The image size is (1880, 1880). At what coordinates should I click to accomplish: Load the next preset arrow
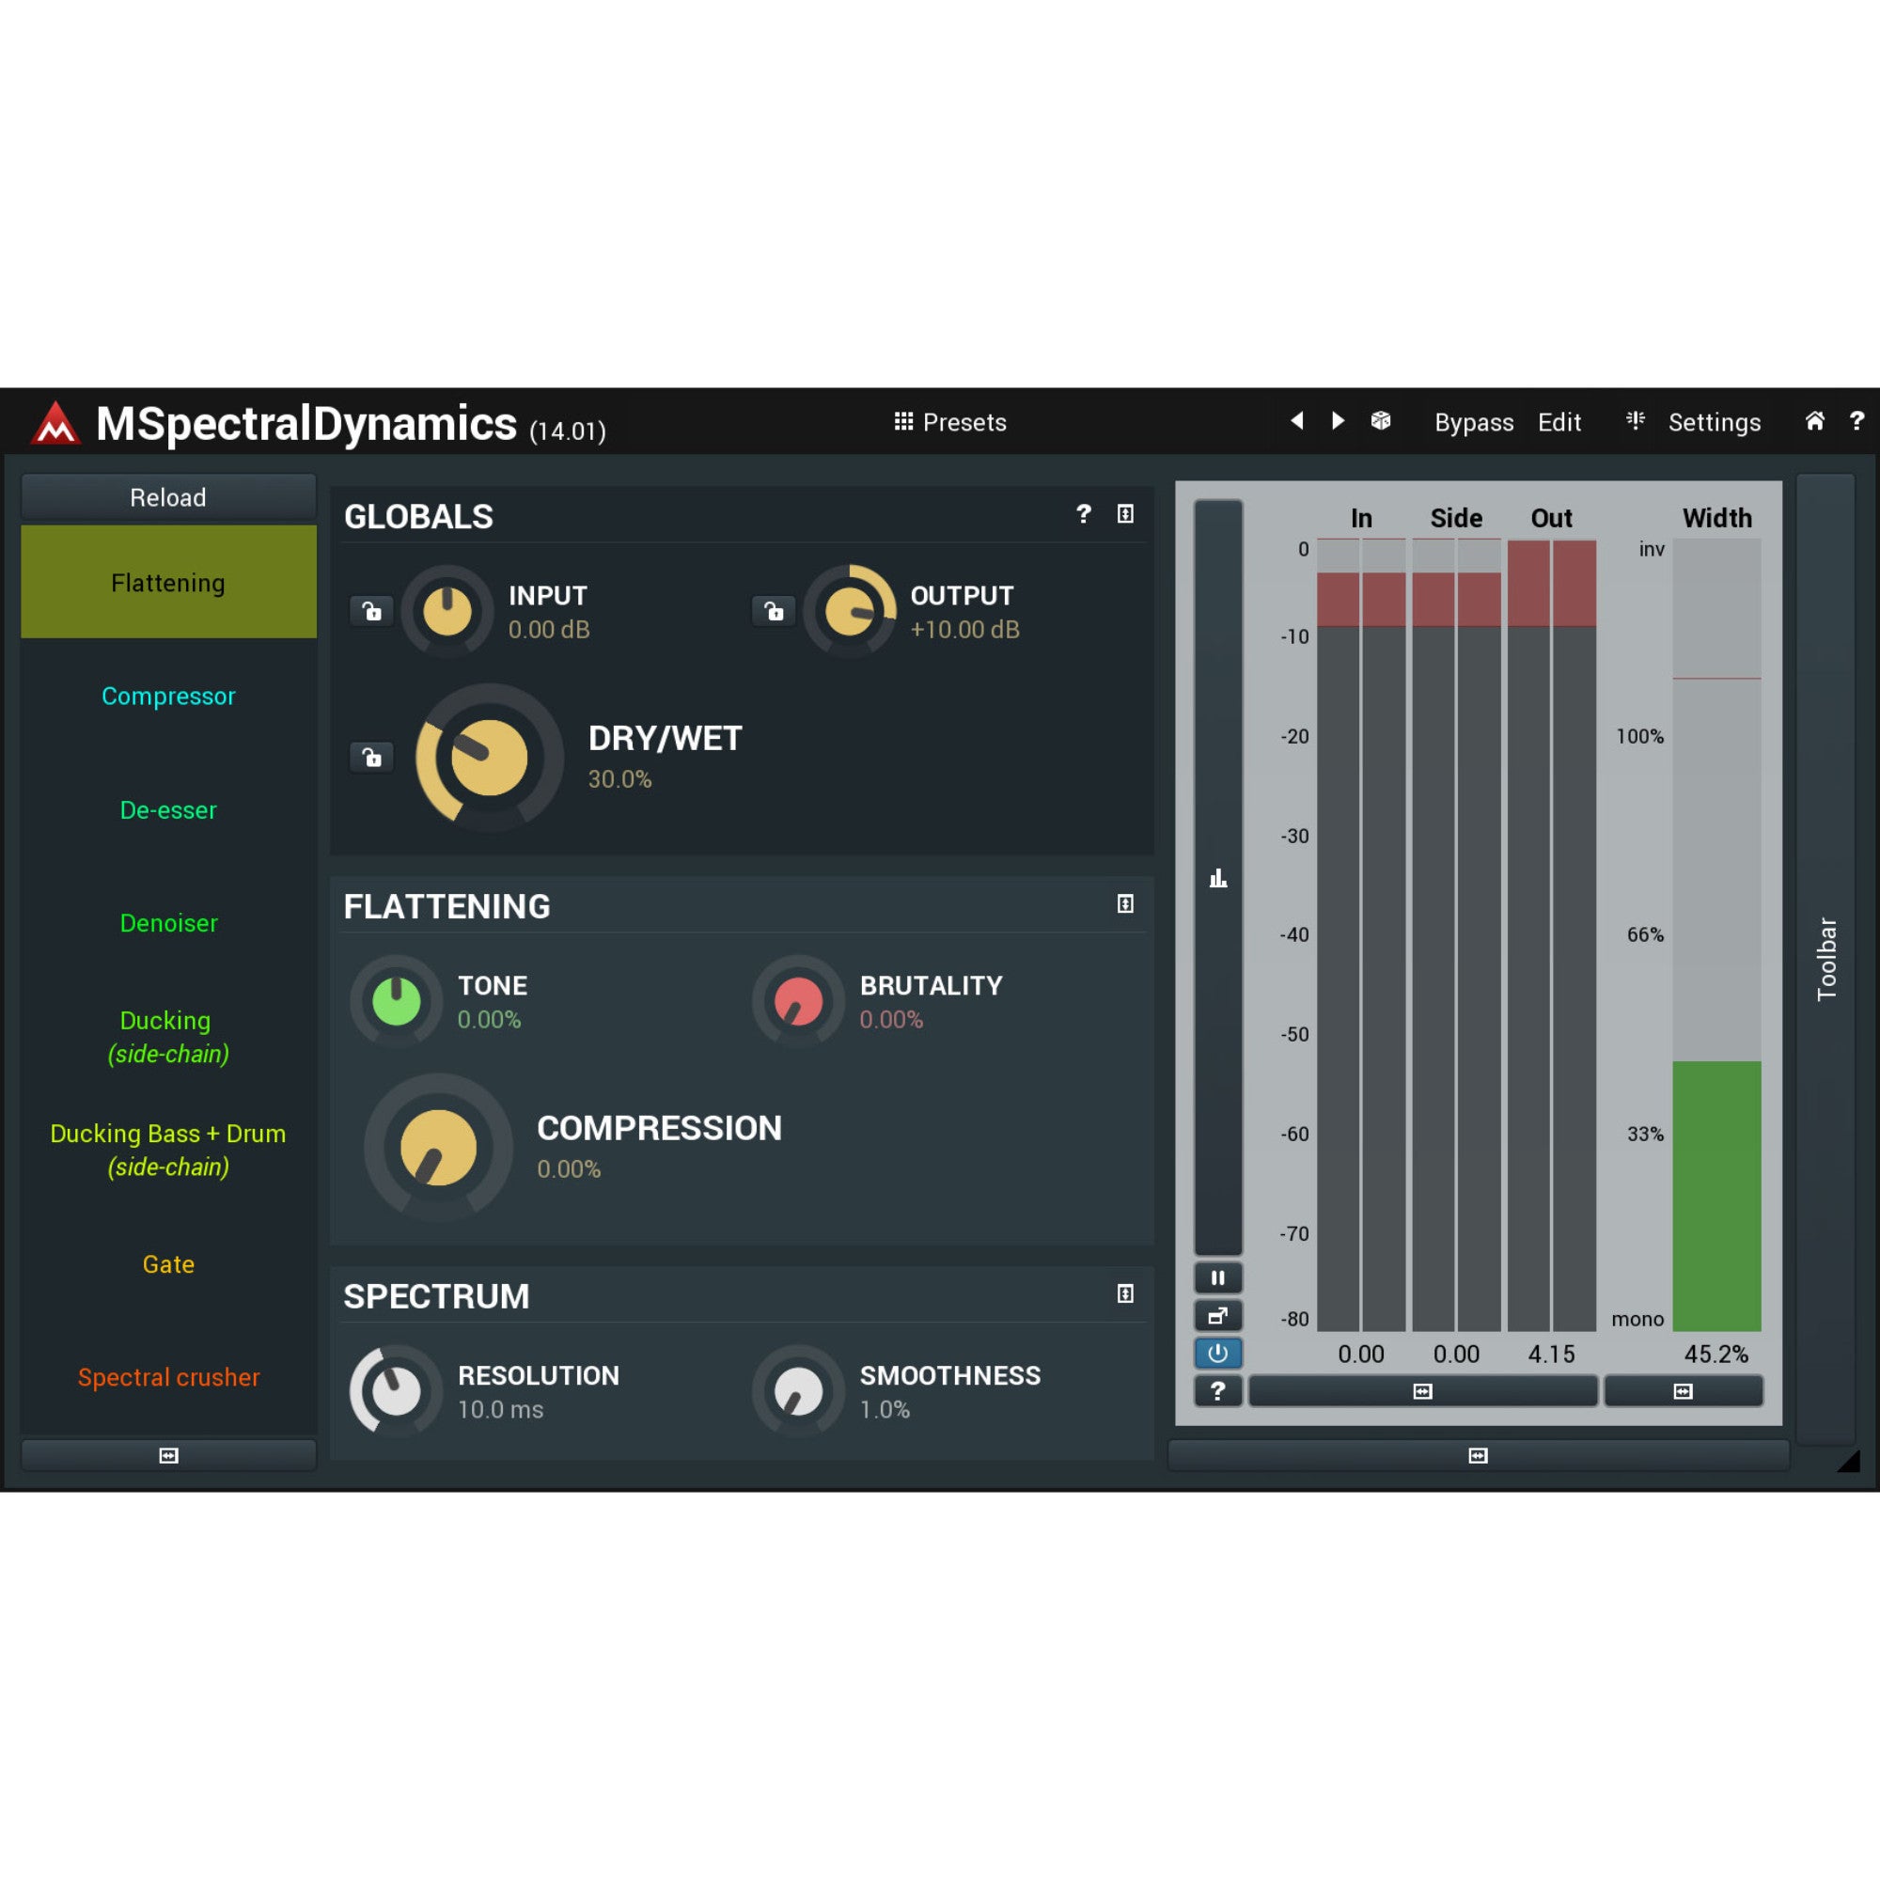1338,420
